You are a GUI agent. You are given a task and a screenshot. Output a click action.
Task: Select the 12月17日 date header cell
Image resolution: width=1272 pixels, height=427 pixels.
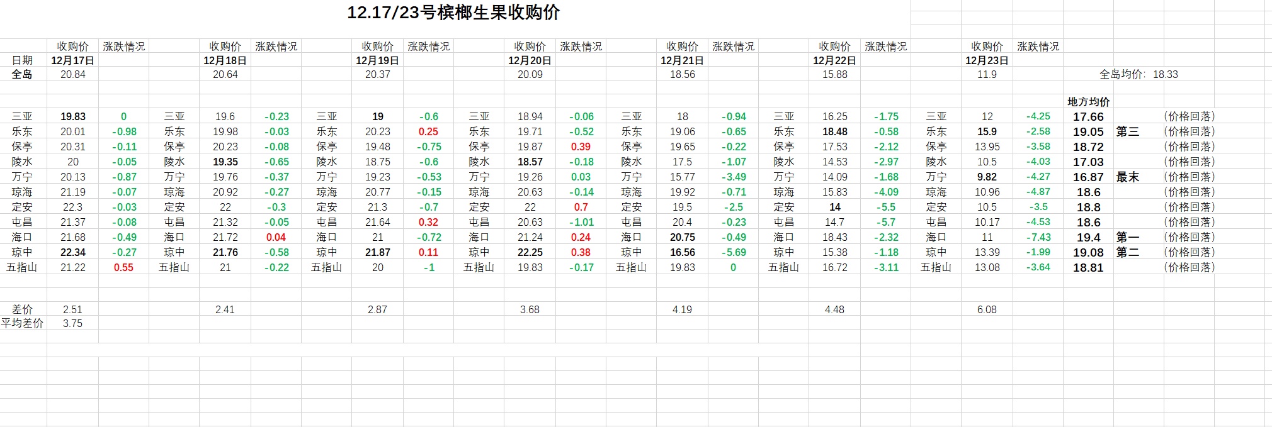pos(72,60)
